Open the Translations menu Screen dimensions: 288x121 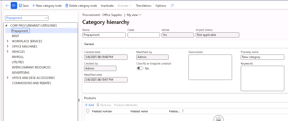[143, 6]
